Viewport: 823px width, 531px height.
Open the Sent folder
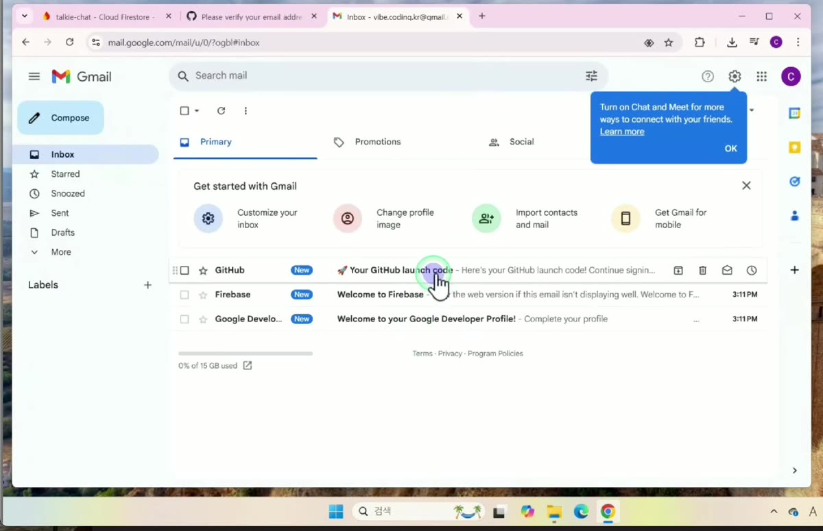[60, 213]
